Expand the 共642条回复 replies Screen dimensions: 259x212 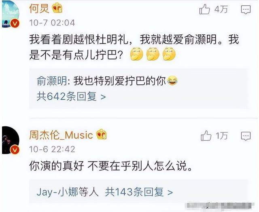coord(71,97)
